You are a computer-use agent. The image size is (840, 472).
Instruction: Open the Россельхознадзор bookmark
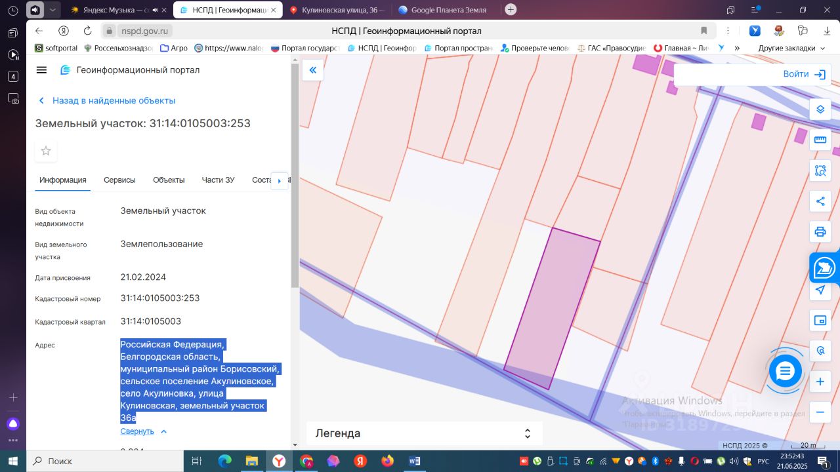pyautogui.click(x=118, y=48)
